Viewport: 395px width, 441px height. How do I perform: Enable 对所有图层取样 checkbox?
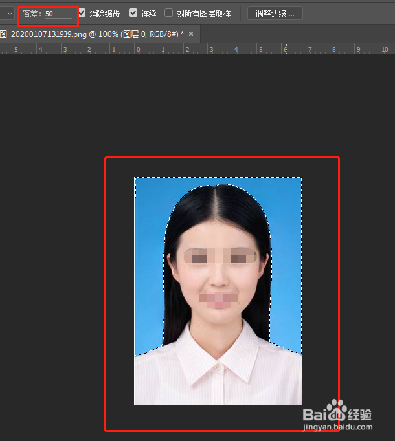click(168, 13)
